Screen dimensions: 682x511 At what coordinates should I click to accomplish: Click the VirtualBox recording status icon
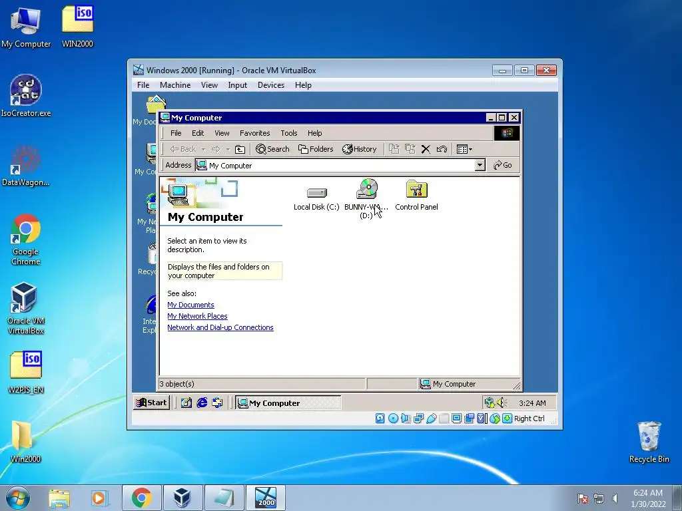pos(469,419)
